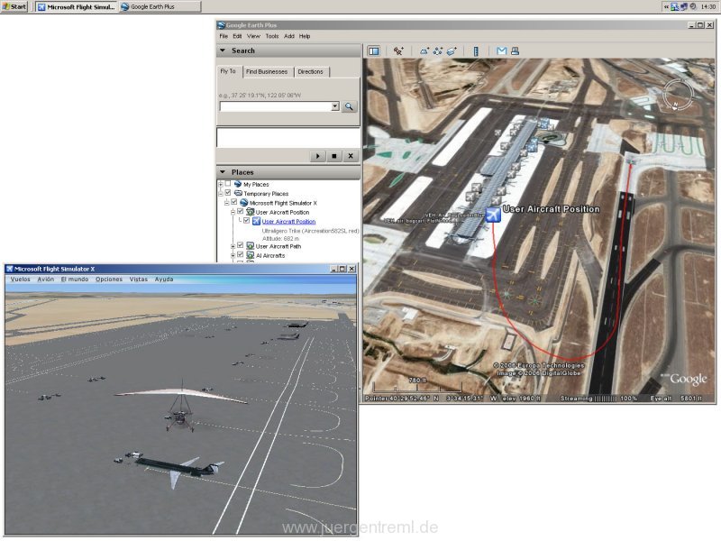721x541 pixels.
Task: Click the Add Image Overlay toolbar icon
Action: [452, 51]
